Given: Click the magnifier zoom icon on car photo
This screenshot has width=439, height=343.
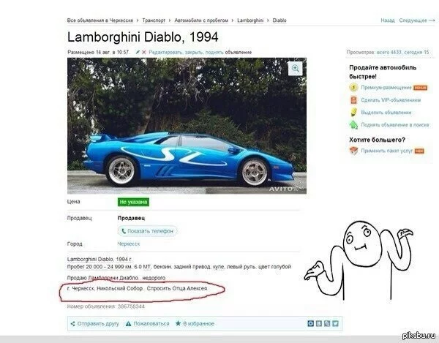Looking at the screenshot, I should click(x=295, y=68).
